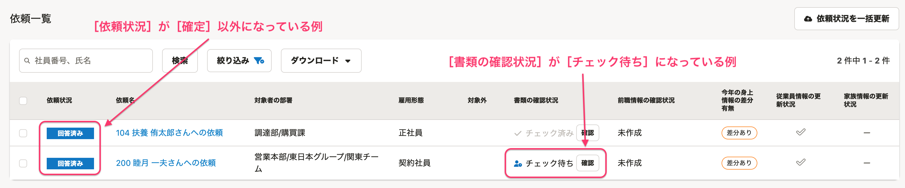Click the checkmark icon beside チェック済み
The width and height of the screenshot is (905, 188).
click(517, 133)
